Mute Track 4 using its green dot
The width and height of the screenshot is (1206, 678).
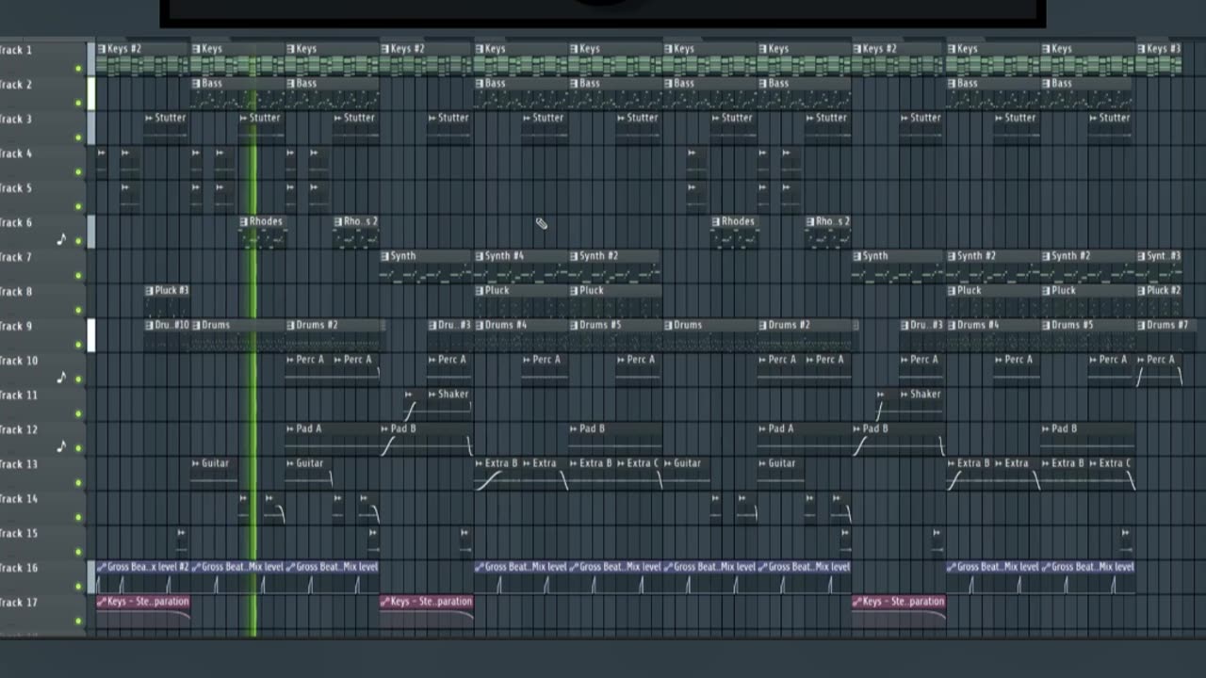78,172
